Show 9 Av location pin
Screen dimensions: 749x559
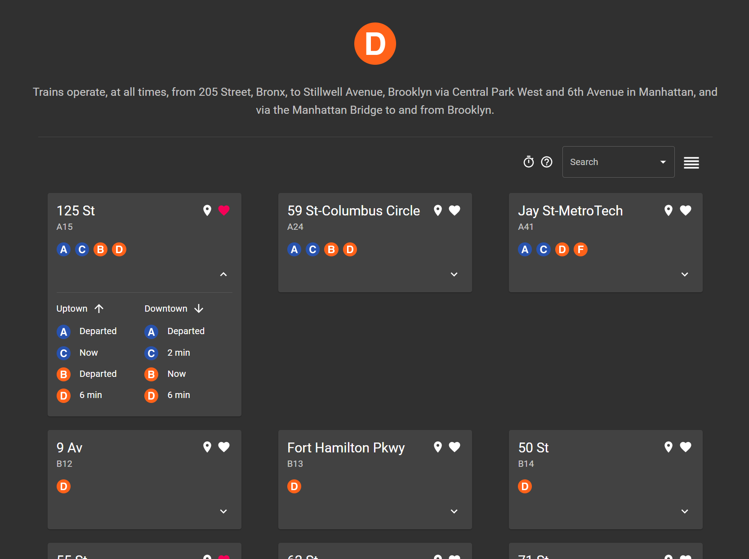(x=207, y=447)
